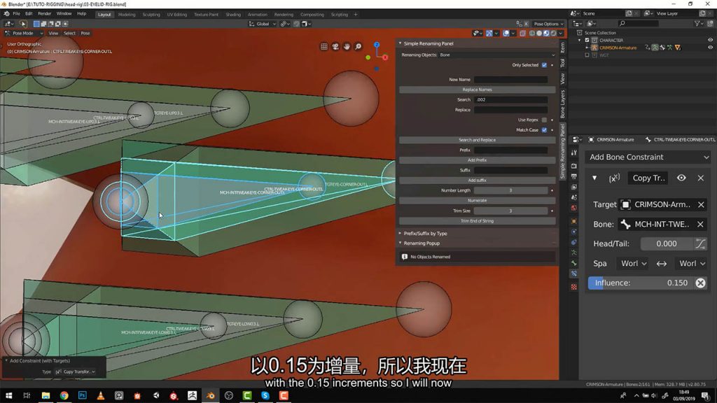The height and width of the screenshot is (403, 717).
Task: Select wireframe viewport shading
Action: pos(532,34)
